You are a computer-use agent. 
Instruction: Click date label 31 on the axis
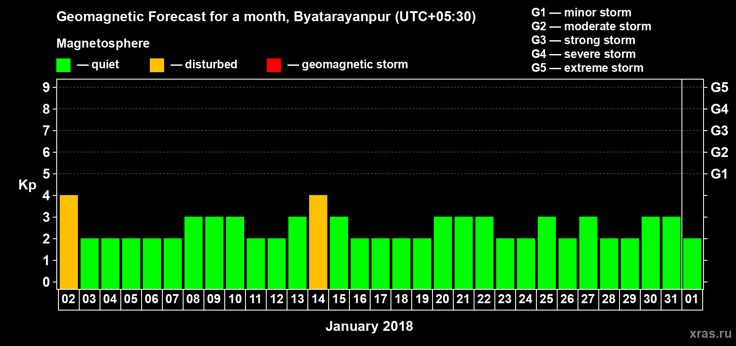point(671,299)
